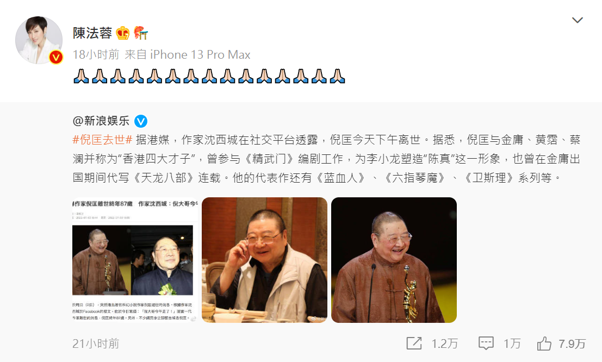This screenshot has width=602, height=362.
Task: Open 陳法蓉 profile avatar photo
Action: point(39,40)
